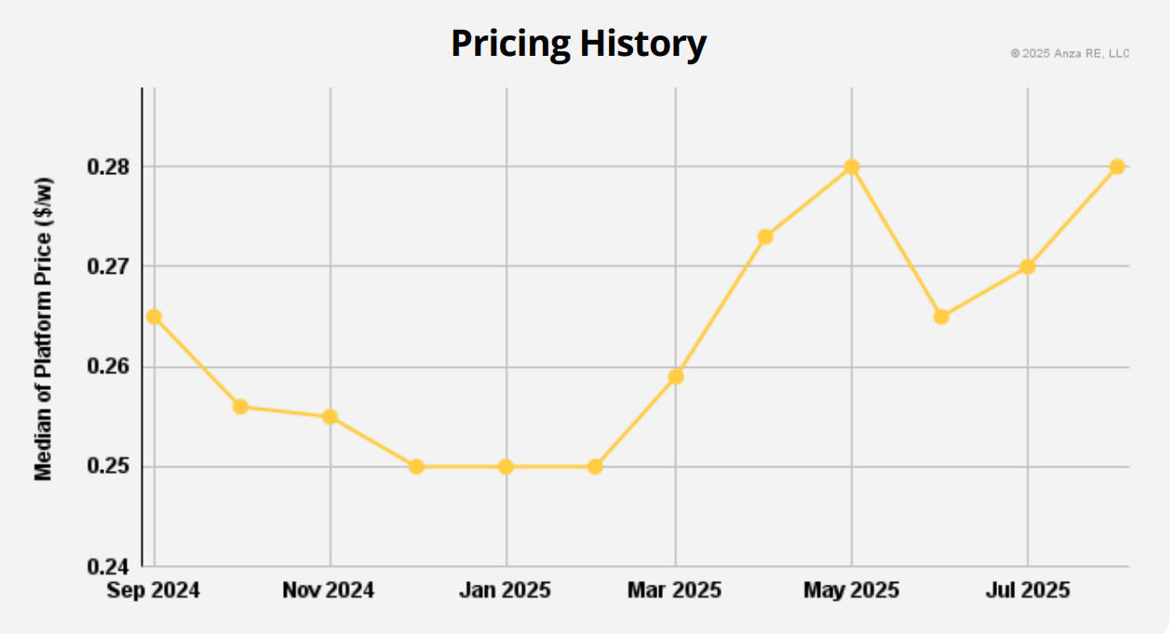Click the November 2024 data point
Image resolution: width=1175 pixels, height=634 pixels.
coord(330,416)
